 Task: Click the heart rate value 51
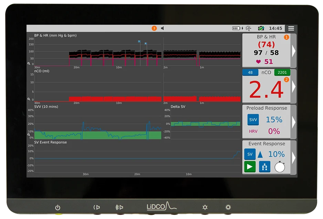coord(268,61)
